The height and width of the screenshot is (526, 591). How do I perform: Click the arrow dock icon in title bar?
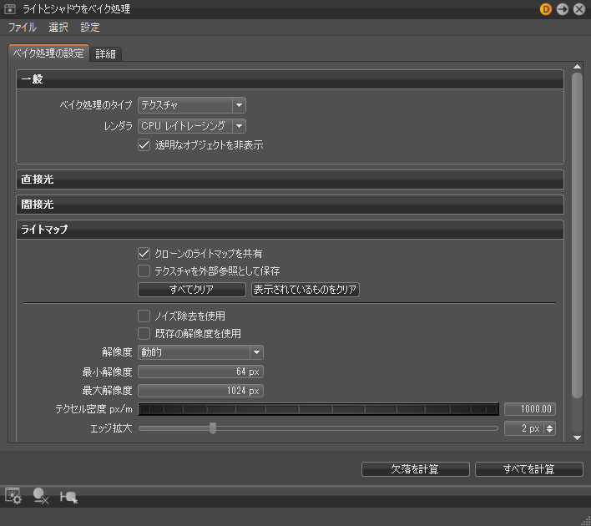563,9
